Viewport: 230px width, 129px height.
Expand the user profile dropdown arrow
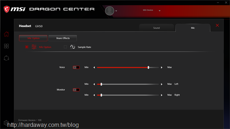tap(116, 11)
